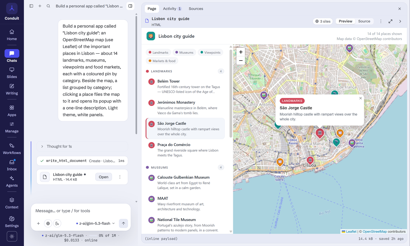Switch to the Sources tab

[196, 9]
